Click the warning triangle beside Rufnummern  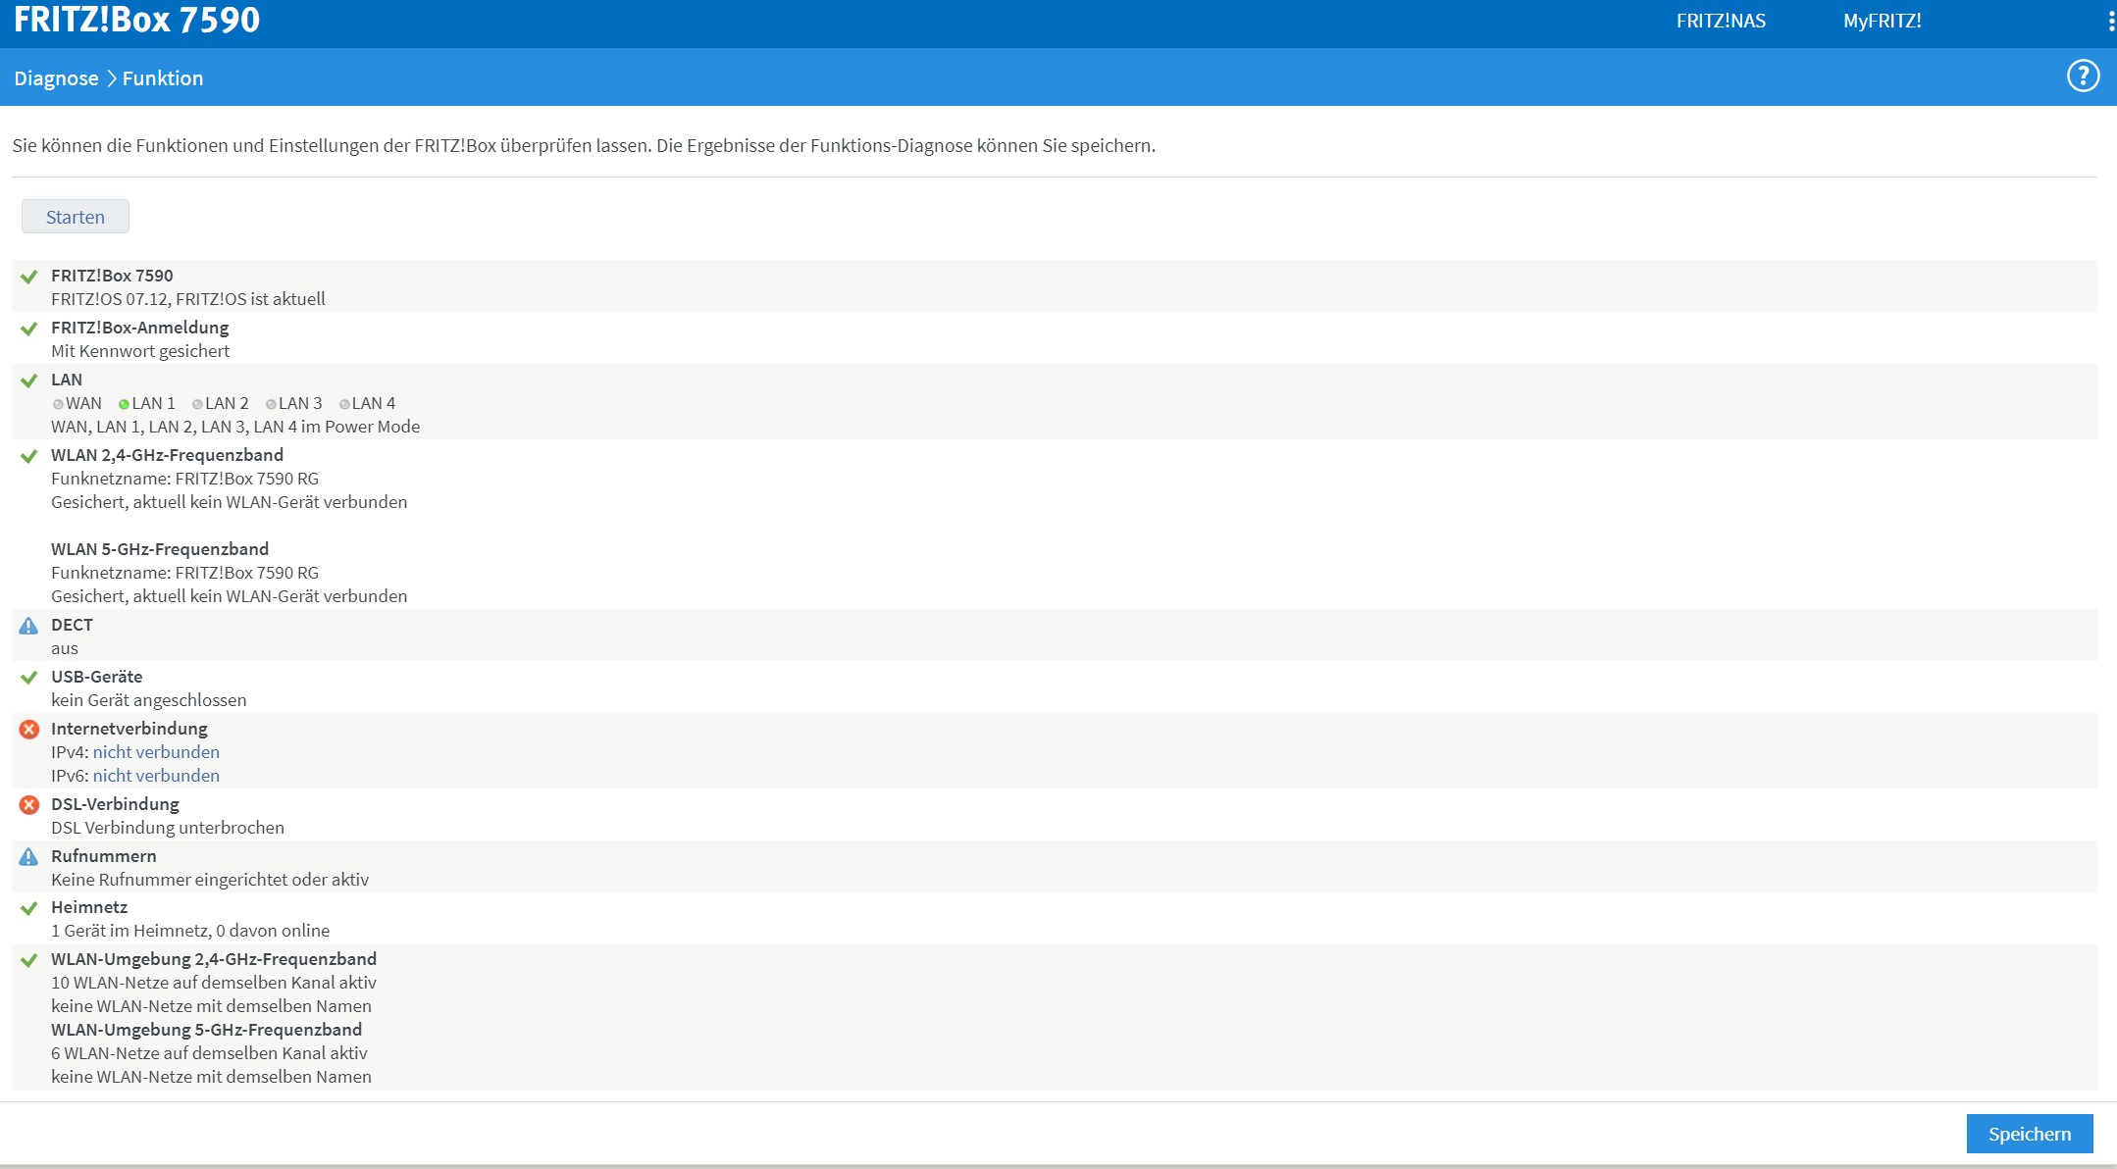point(28,857)
